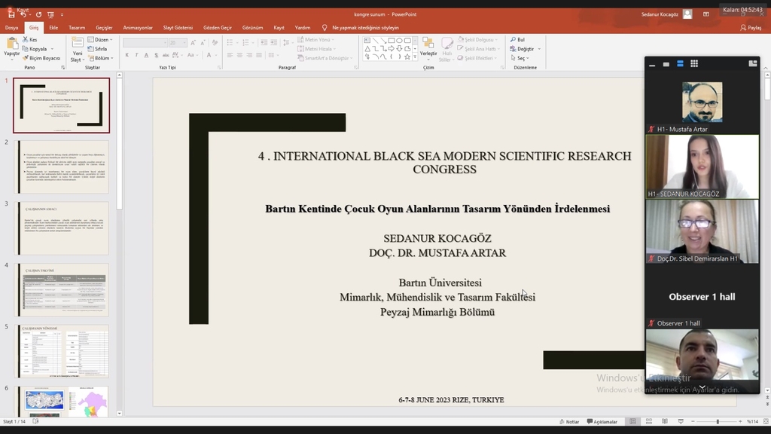
Task: Click the Paylaş share button
Action: (x=751, y=28)
